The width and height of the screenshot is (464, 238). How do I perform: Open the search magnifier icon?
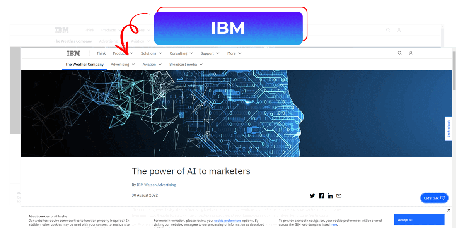click(400, 53)
